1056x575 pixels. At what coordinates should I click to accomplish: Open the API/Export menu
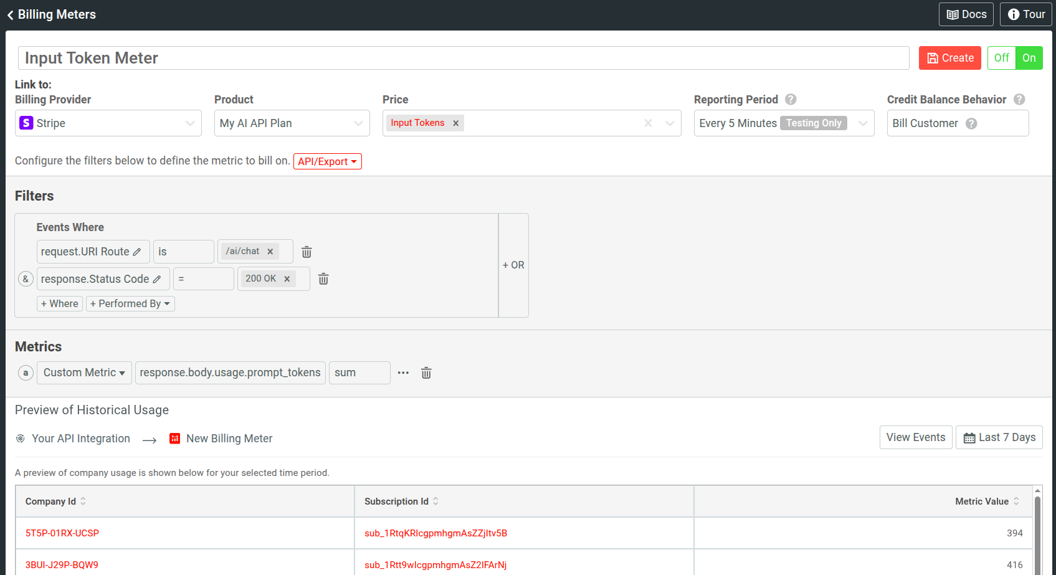click(x=327, y=161)
